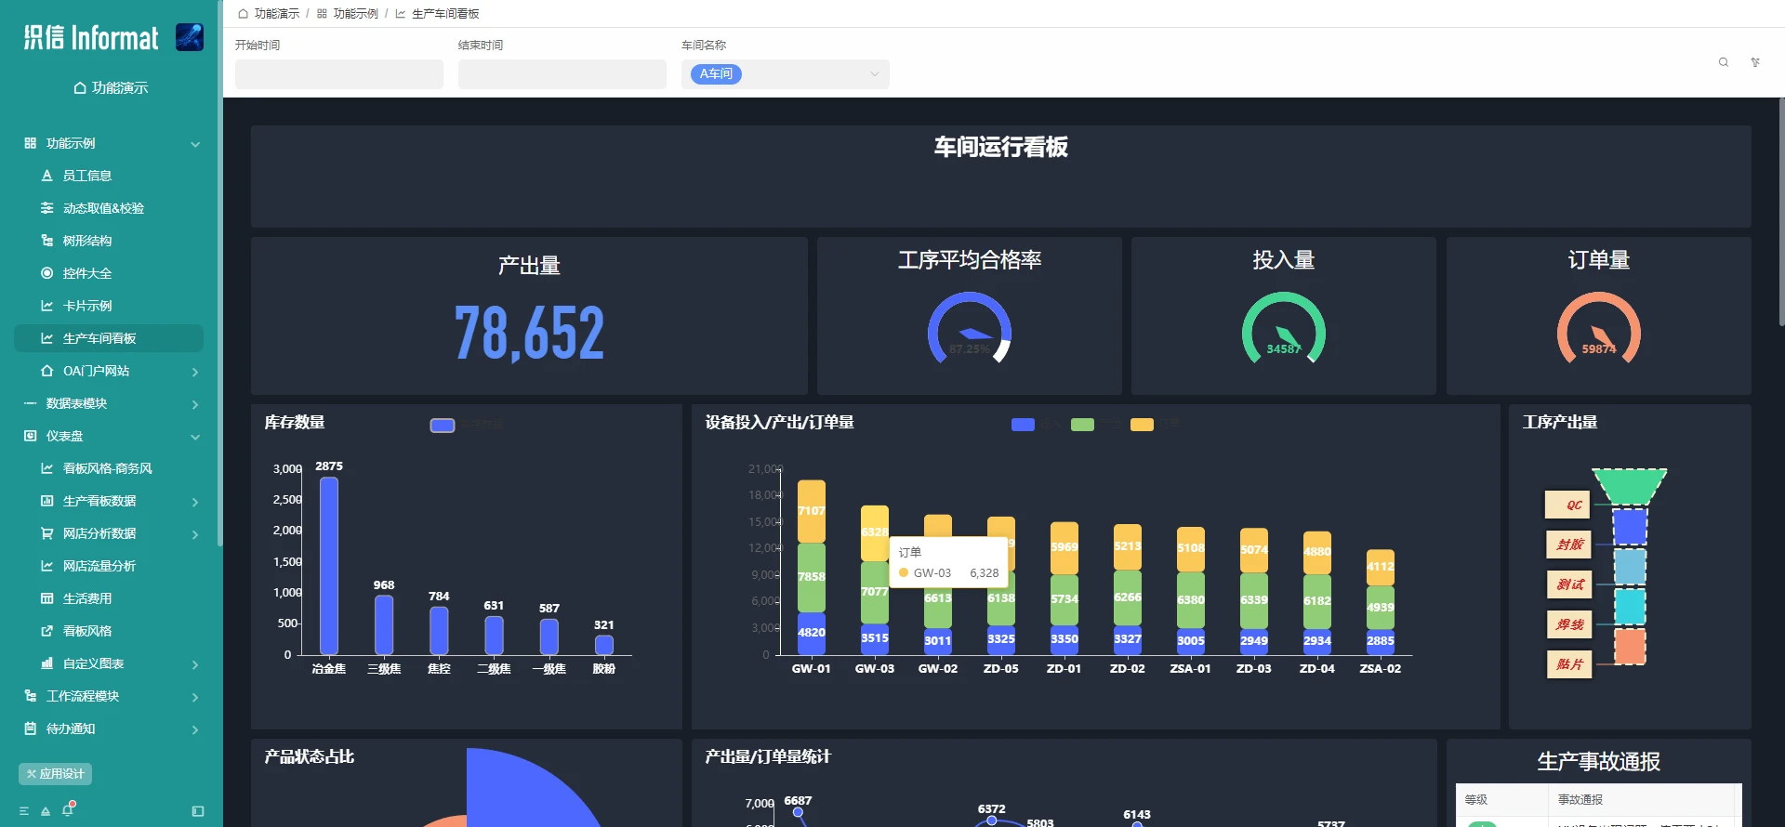The image size is (1785, 827).
Task: Expand the 自定义图表 arrow
Action: click(195, 664)
